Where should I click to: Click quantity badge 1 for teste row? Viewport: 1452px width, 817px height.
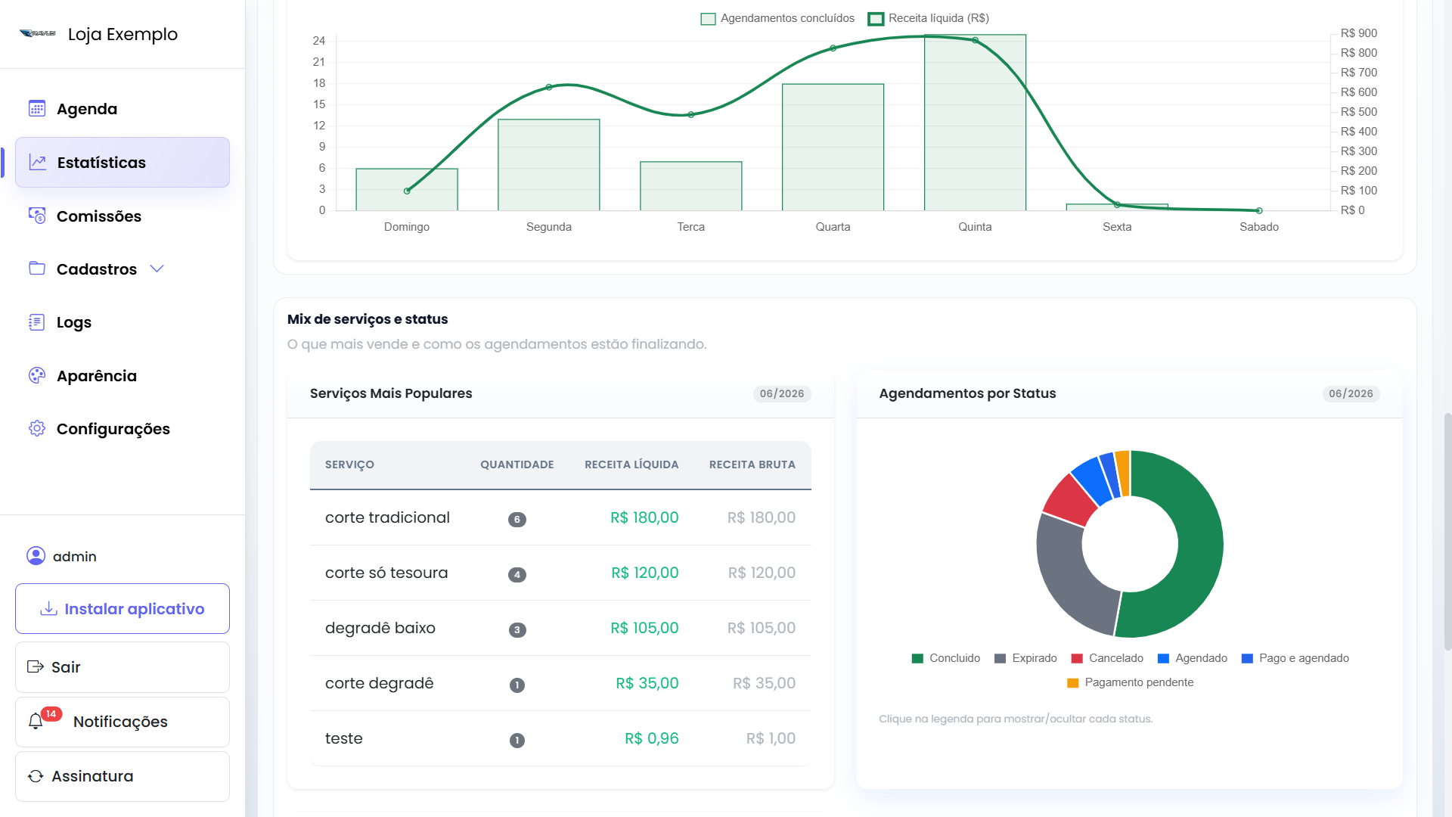517,740
